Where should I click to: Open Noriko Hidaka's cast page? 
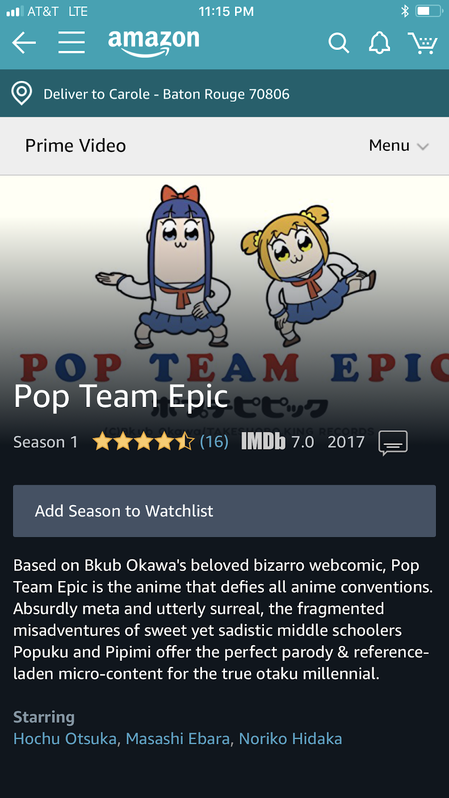click(290, 739)
